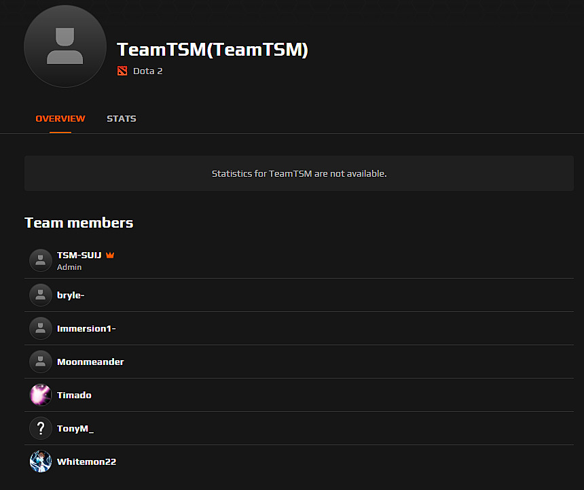Click the Dota 2 game logo icon
The height and width of the screenshot is (490, 584).
(122, 71)
